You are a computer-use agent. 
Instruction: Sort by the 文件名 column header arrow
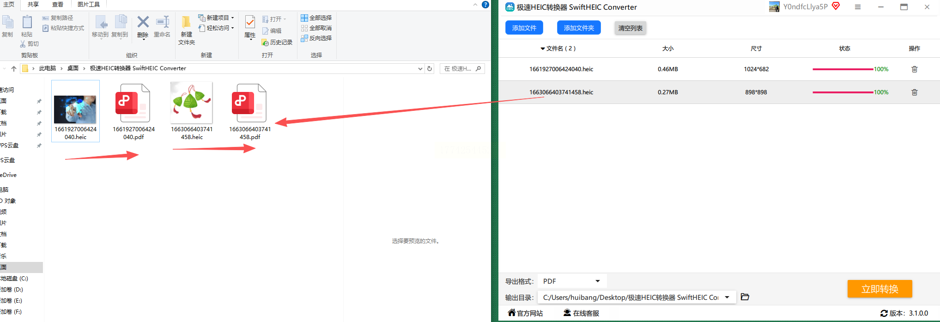pyautogui.click(x=543, y=49)
